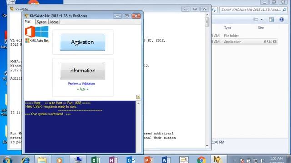Click the computer monitor taskbar icon
Image resolution: width=291 pixels, height=163 pixels.
(78, 159)
